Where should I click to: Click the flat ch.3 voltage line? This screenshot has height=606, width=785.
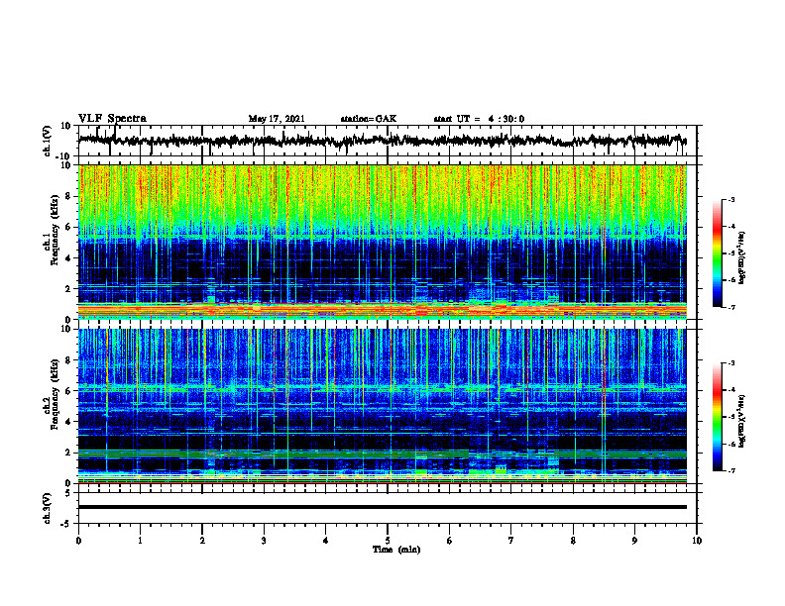pyautogui.click(x=382, y=507)
